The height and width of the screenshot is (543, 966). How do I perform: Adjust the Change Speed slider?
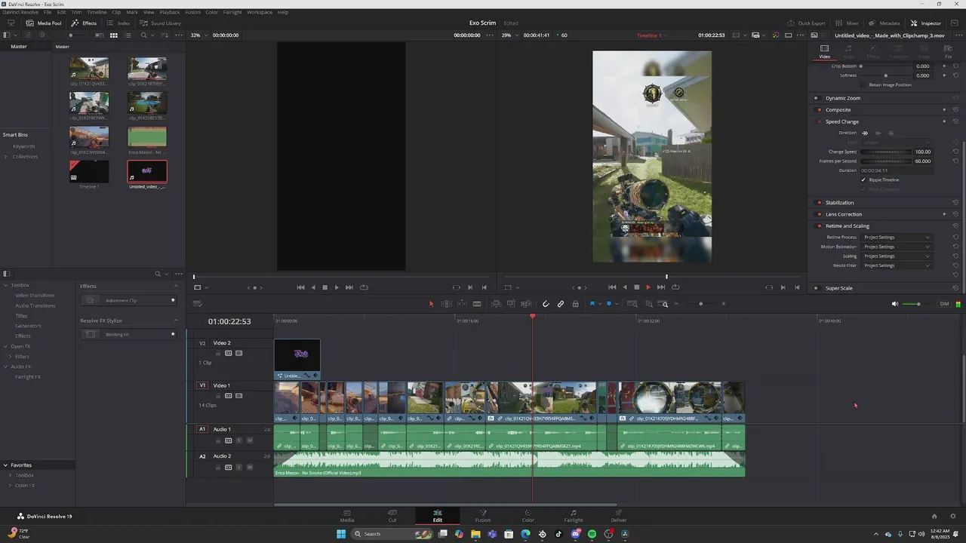(x=886, y=152)
